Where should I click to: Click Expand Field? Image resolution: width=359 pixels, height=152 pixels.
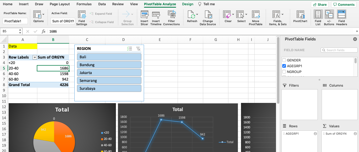click(x=101, y=14)
